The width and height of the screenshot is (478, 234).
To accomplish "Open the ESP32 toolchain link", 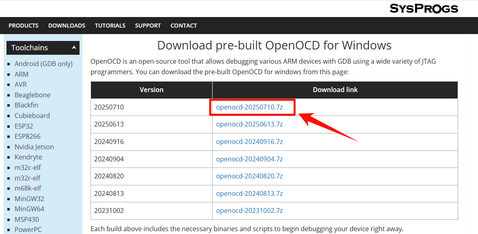I will tap(24, 126).
